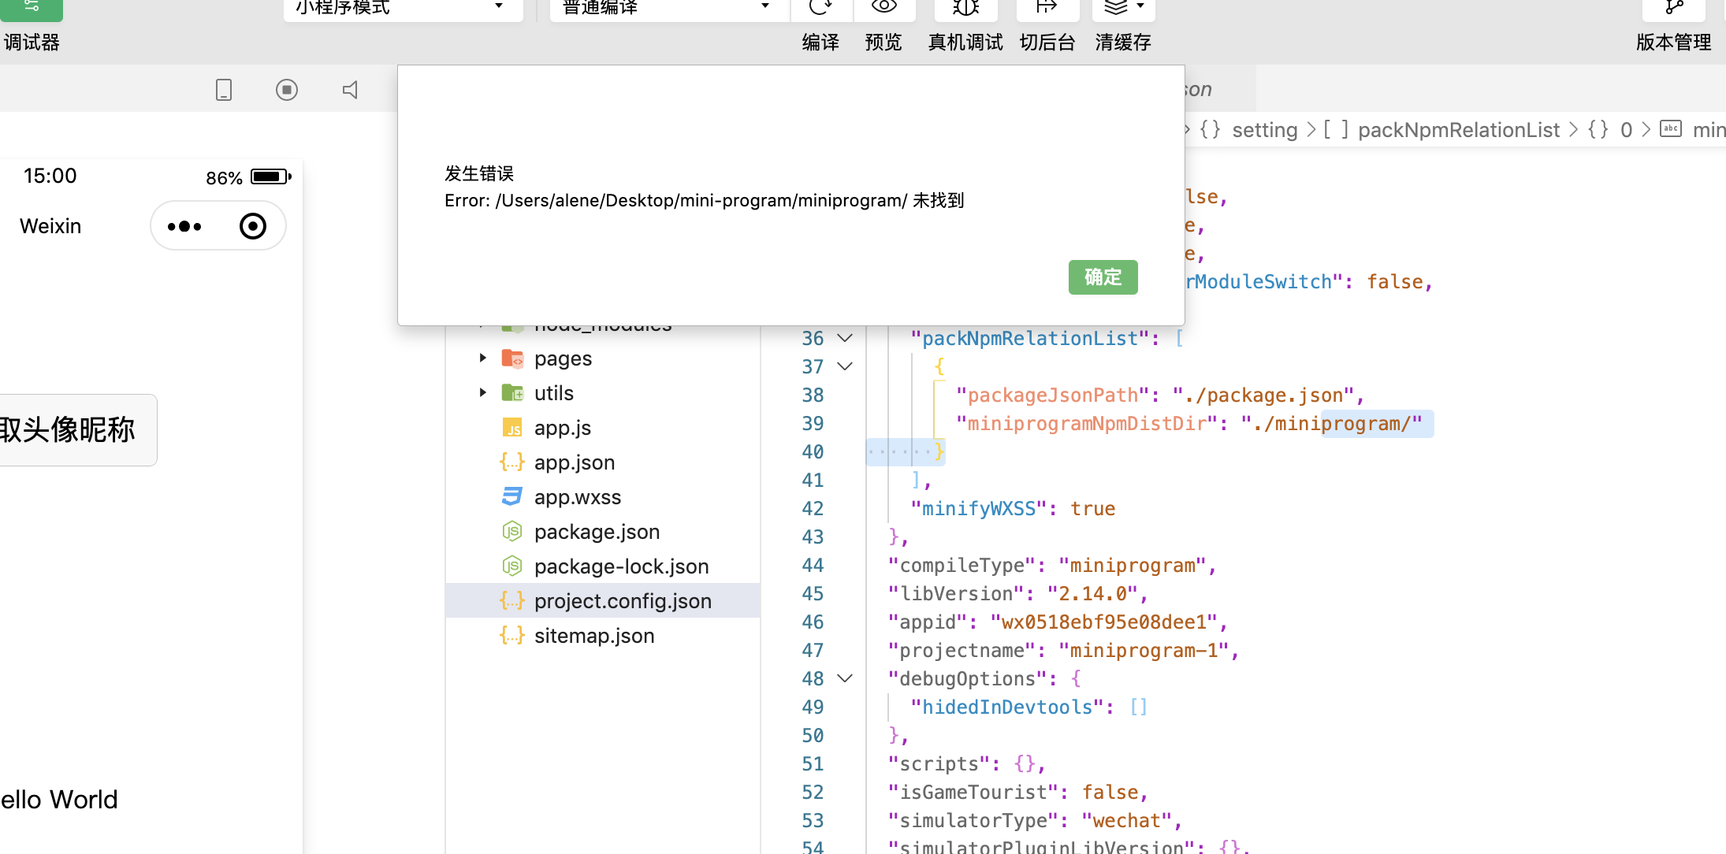Open 版本管理 version control
Viewport: 1726px width, 854px height.
pyautogui.click(x=1673, y=8)
